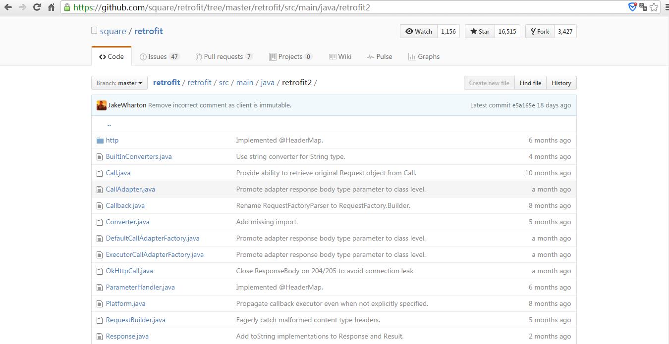Go up to parent directory via ..

point(109,125)
